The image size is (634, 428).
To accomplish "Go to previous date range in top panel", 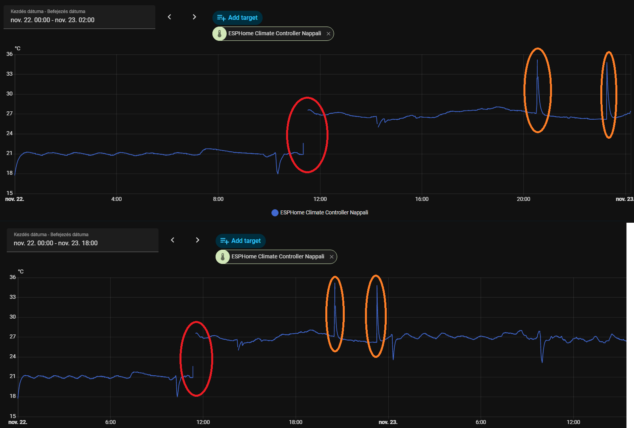I will (170, 17).
